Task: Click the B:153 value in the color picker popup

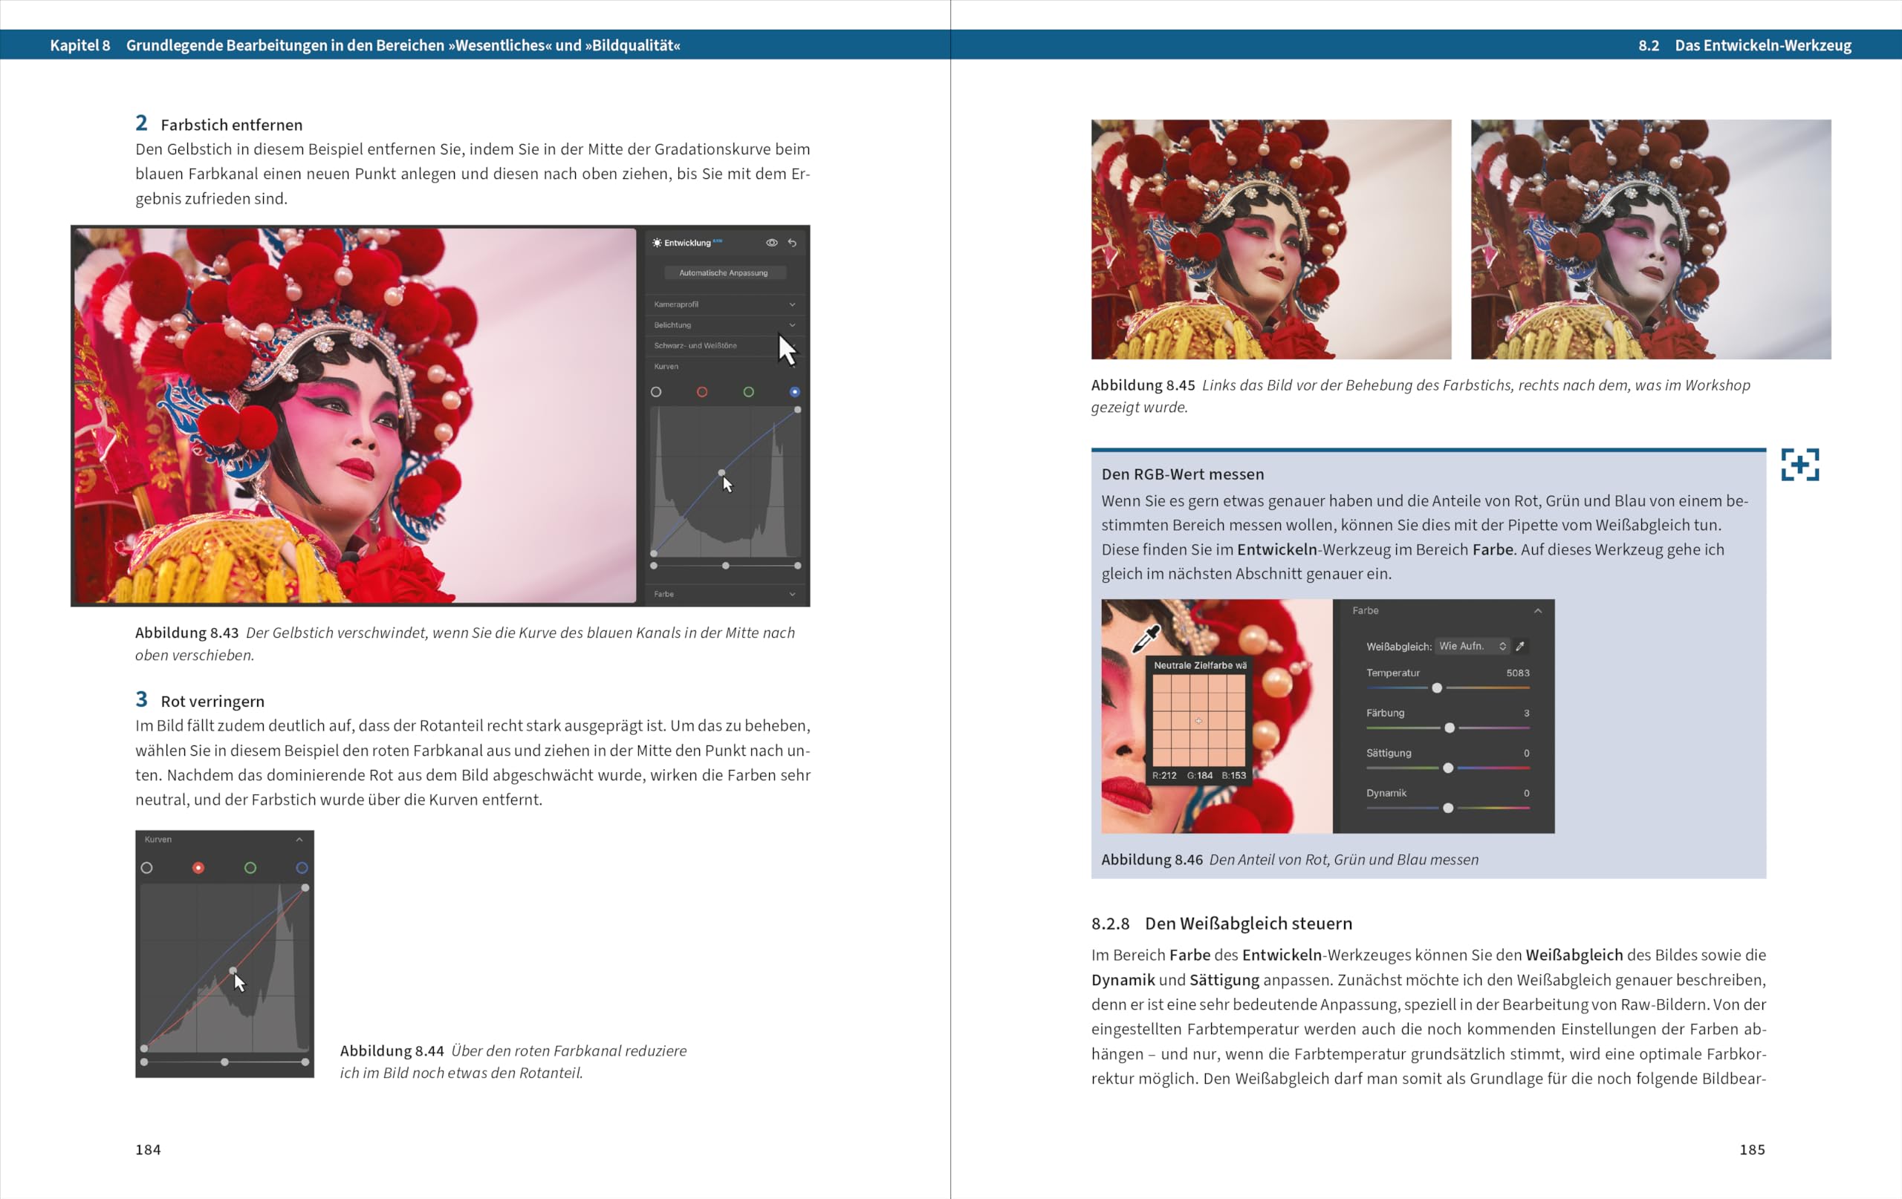Action: (x=1234, y=775)
